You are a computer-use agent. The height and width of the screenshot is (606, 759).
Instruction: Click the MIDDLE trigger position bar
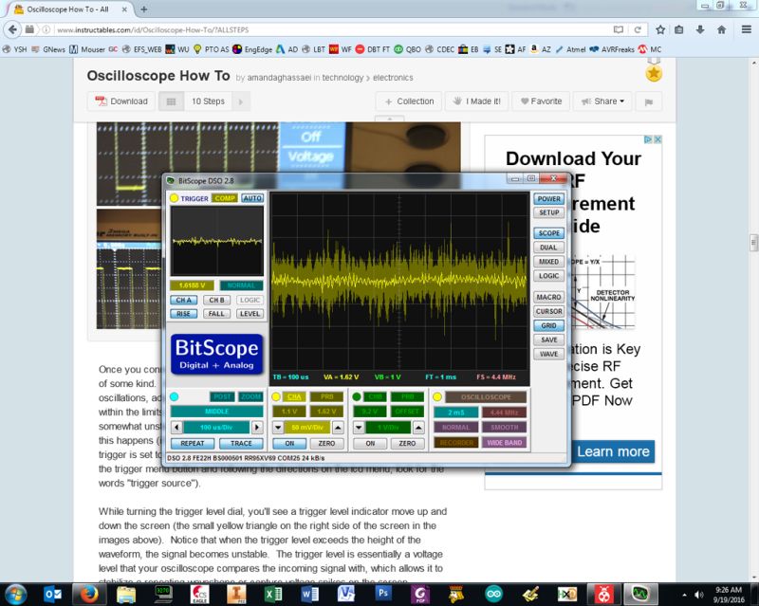tap(216, 412)
